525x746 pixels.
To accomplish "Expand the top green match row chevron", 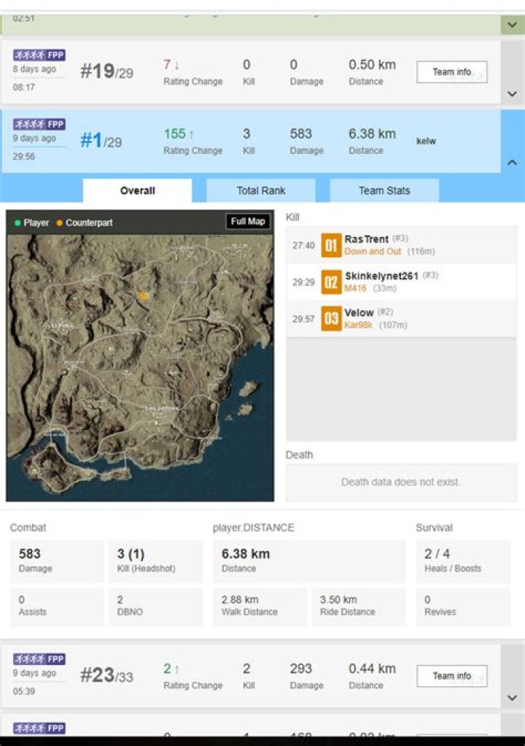I will pos(512,25).
